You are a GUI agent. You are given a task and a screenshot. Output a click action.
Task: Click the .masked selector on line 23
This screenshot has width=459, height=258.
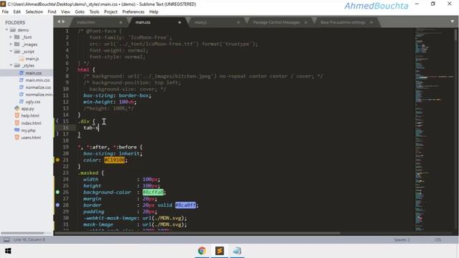[x=88, y=173]
